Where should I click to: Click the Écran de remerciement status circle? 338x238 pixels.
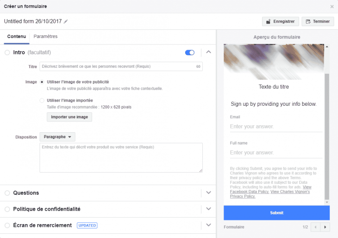(x=7, y=225)
